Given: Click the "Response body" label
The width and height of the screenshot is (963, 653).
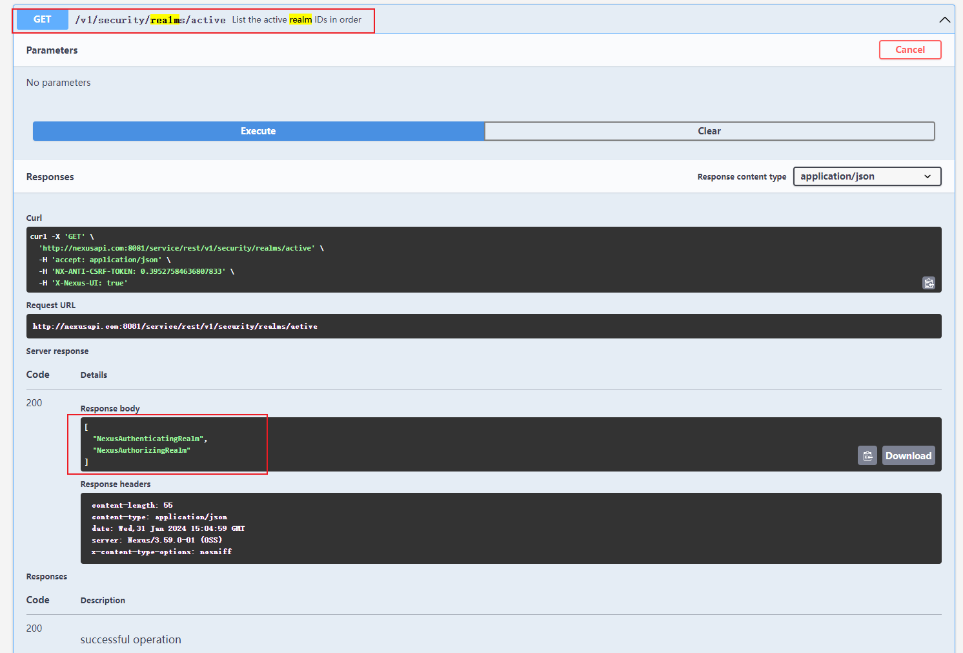Looking at the screenshot, I should click(x=110, y=408).
